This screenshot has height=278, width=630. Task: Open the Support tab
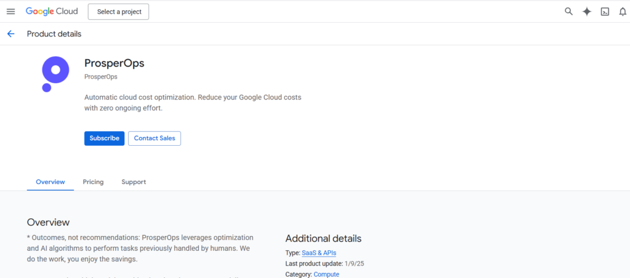point(134,182)
